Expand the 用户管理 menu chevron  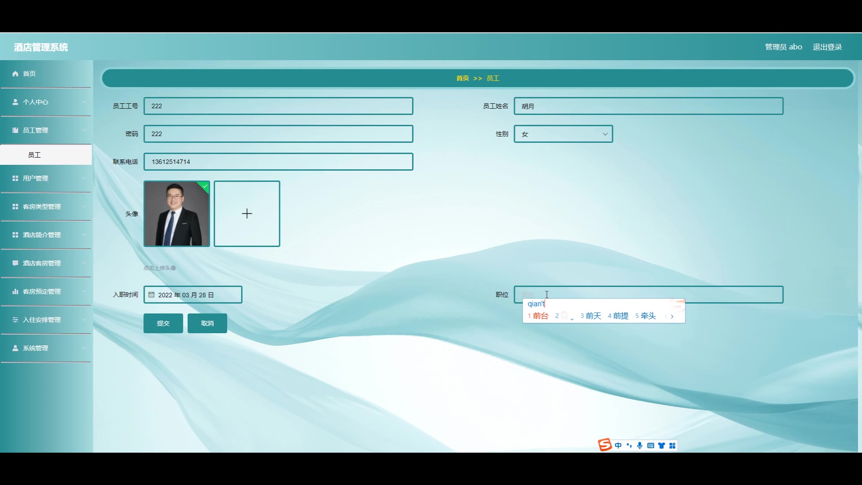[x=84, y=178]
